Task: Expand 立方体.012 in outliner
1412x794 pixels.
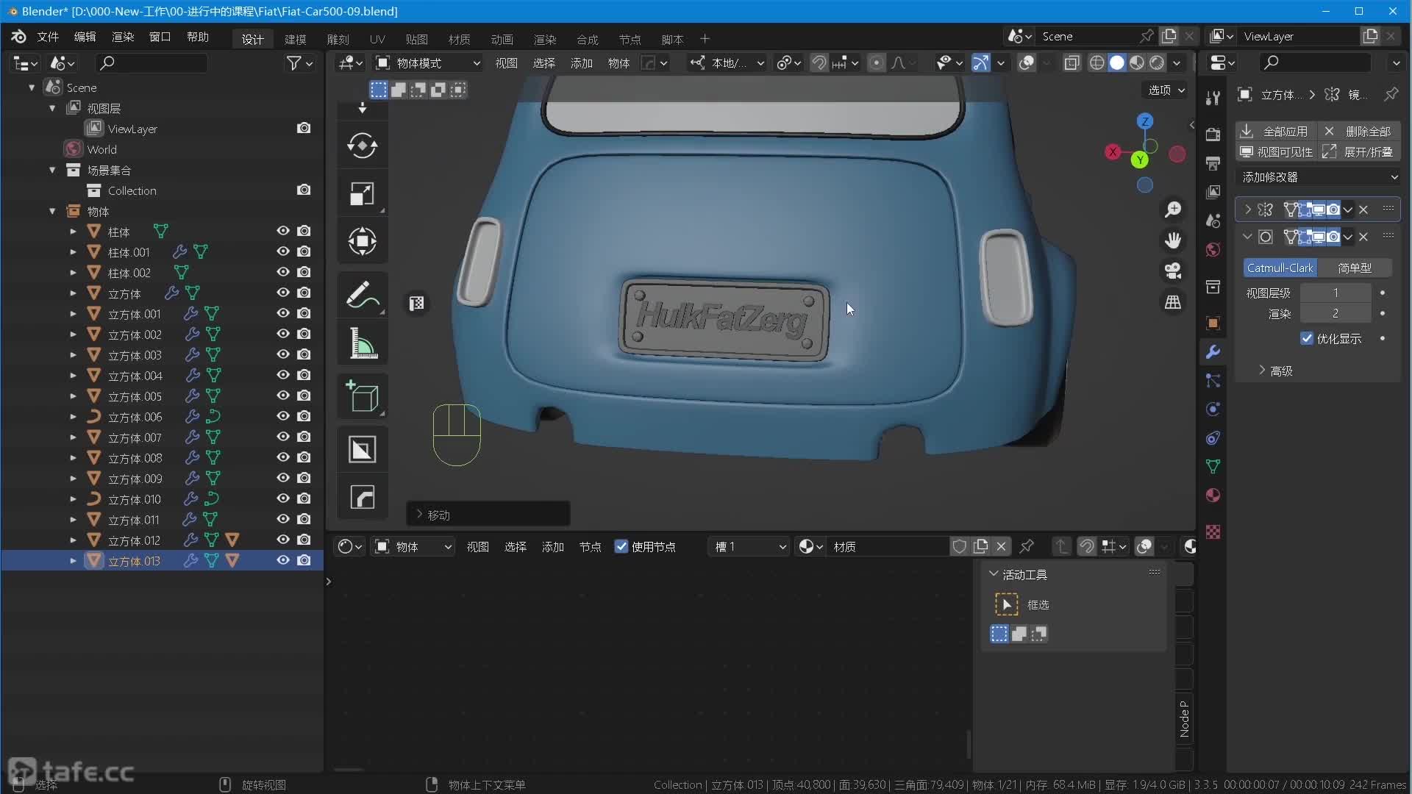Action: [73, 540]
